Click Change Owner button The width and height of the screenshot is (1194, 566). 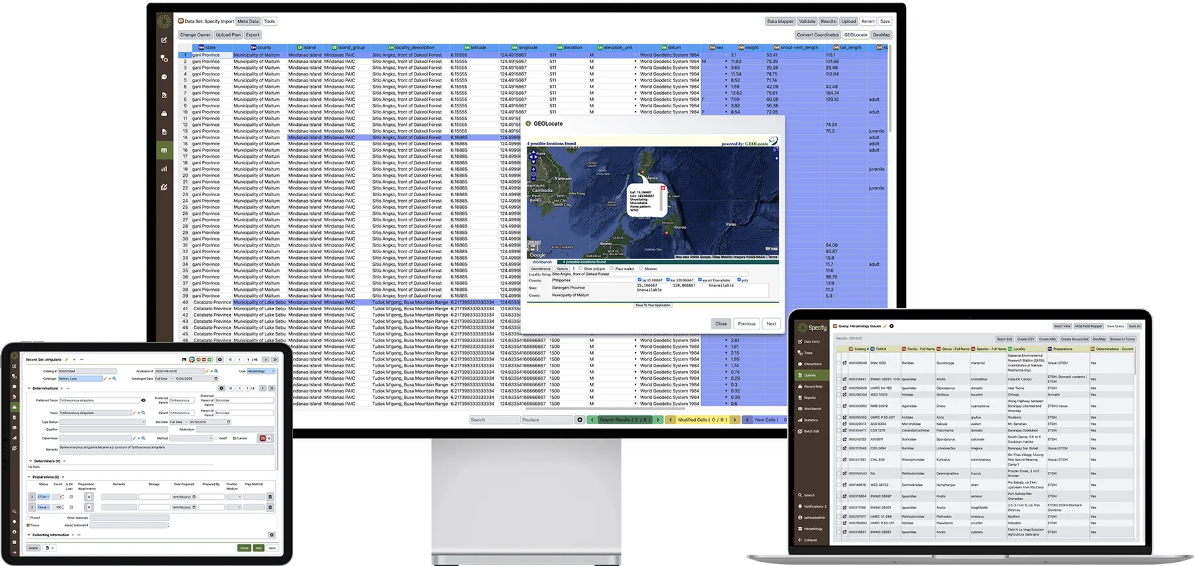click(x=195, y=35)
